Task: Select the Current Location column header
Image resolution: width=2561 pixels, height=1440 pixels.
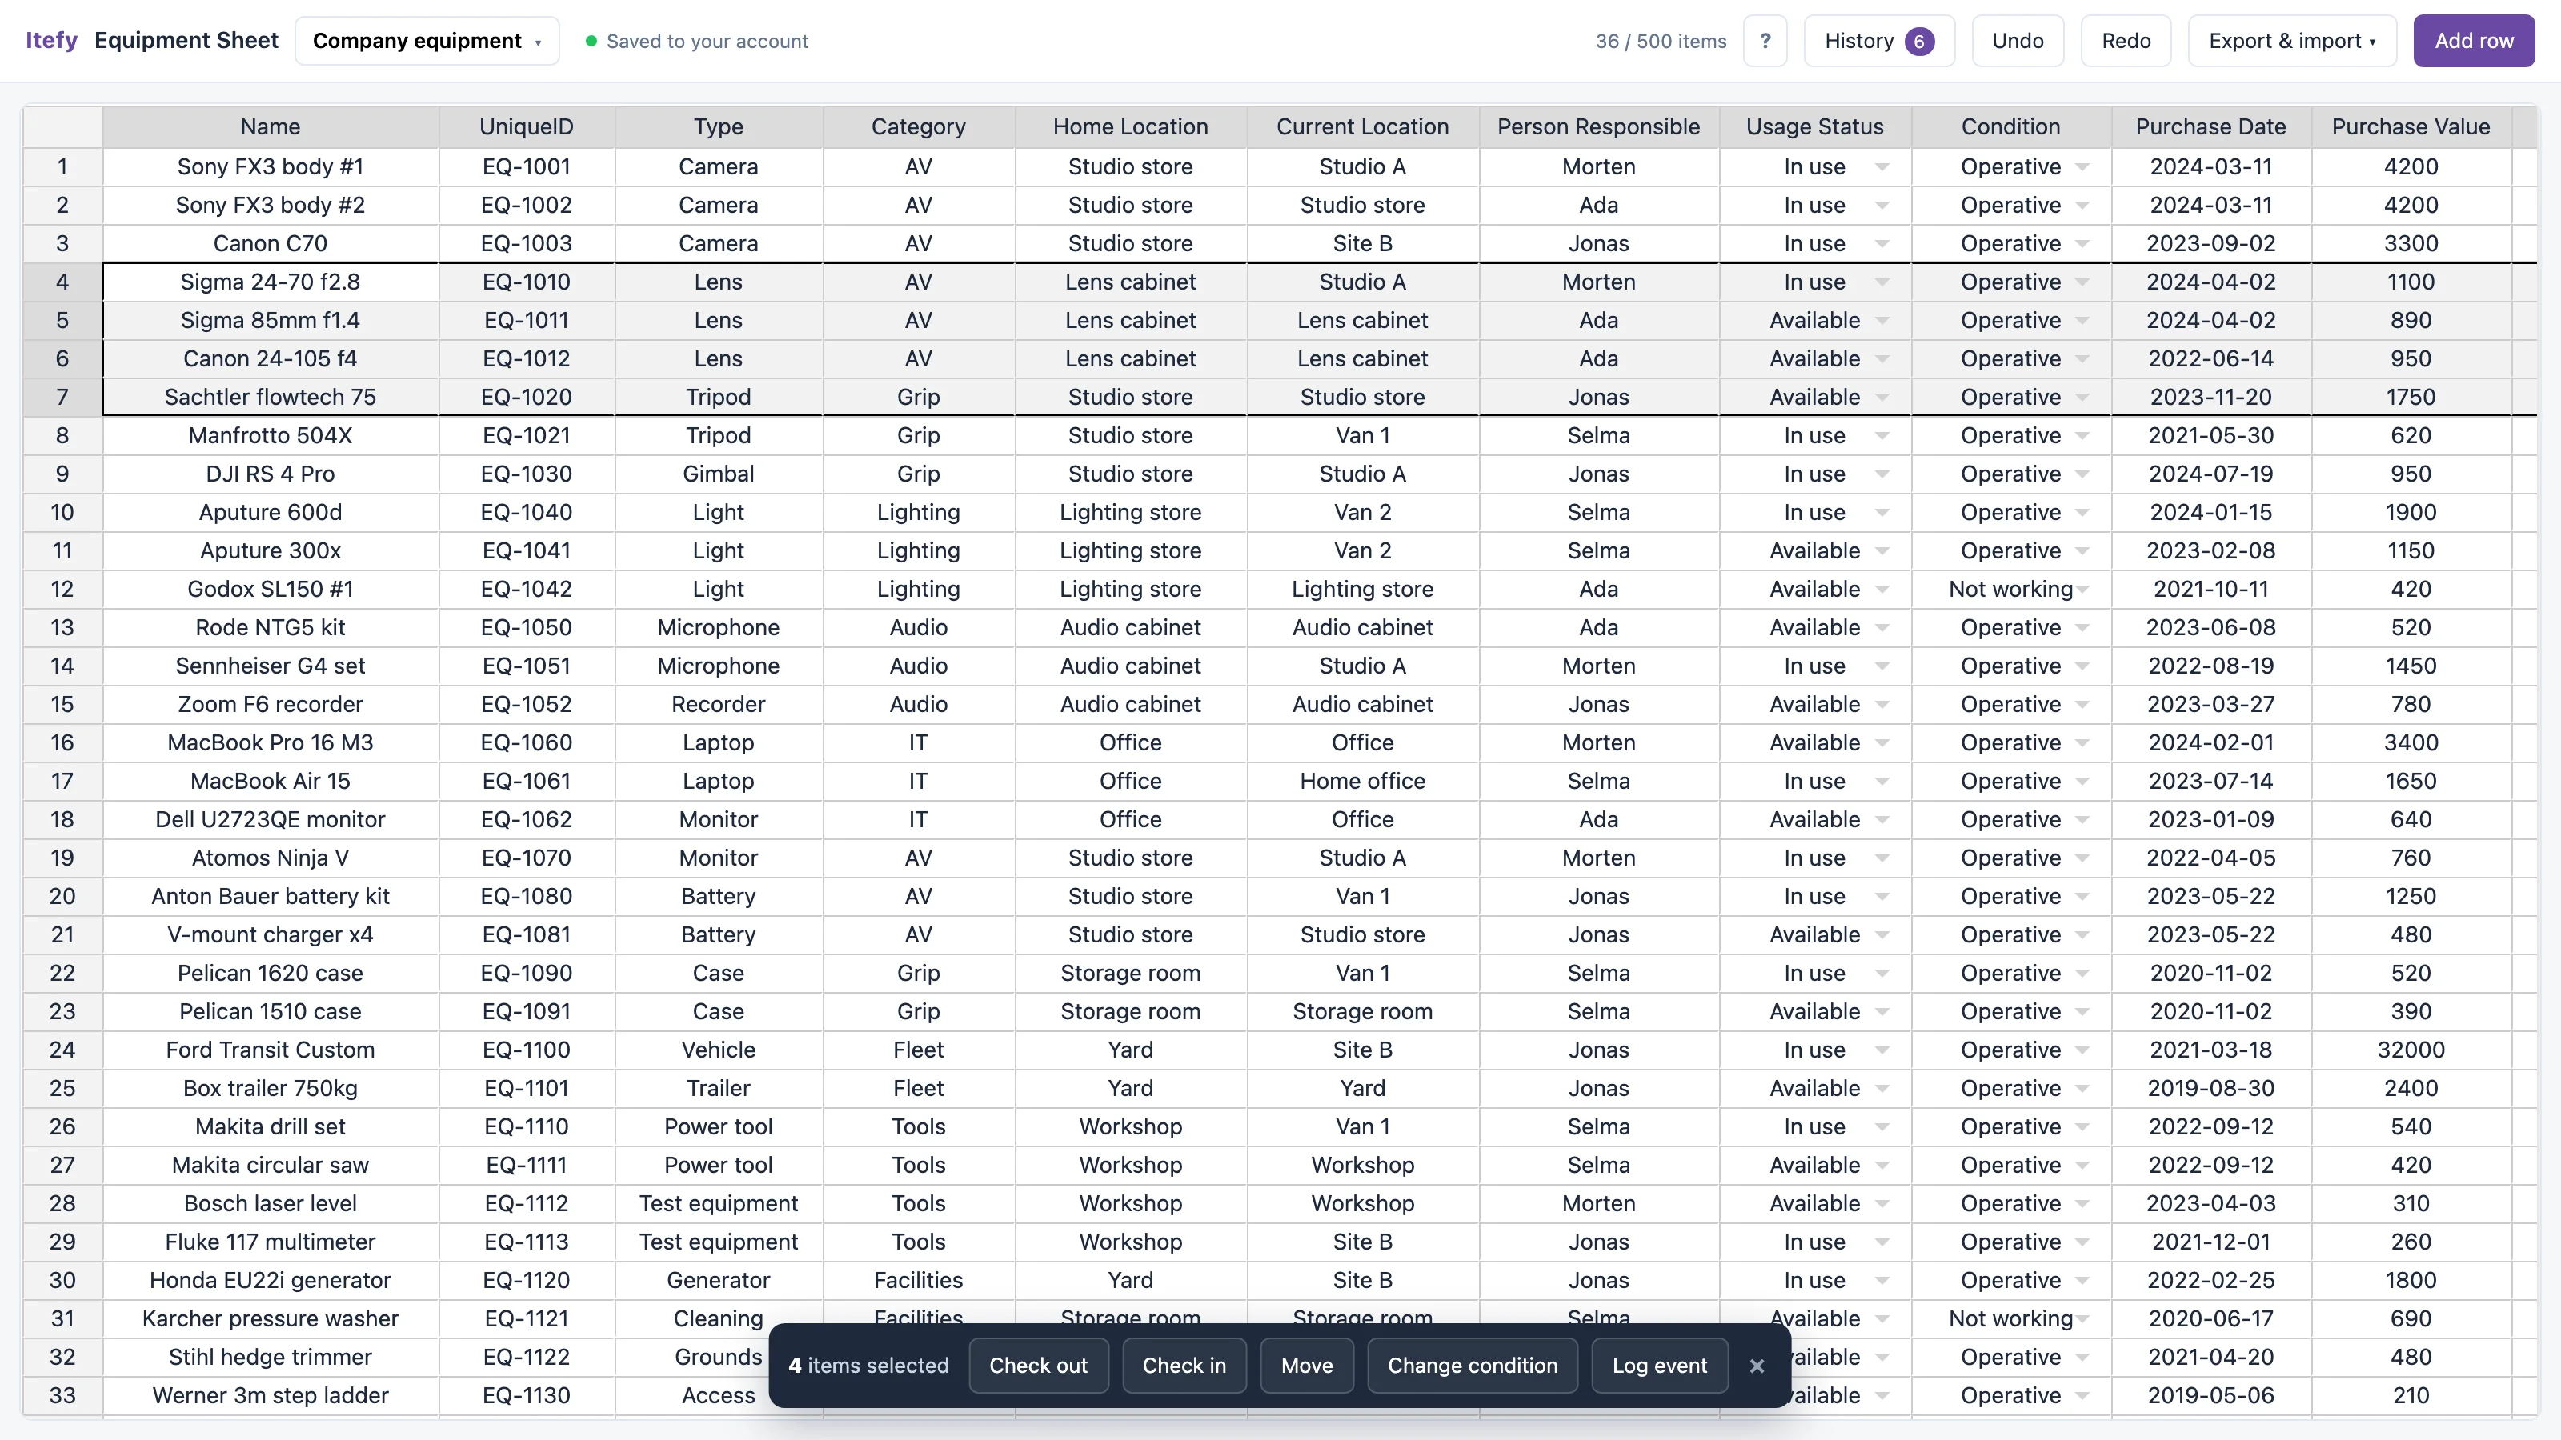Action: point(1362,127)
